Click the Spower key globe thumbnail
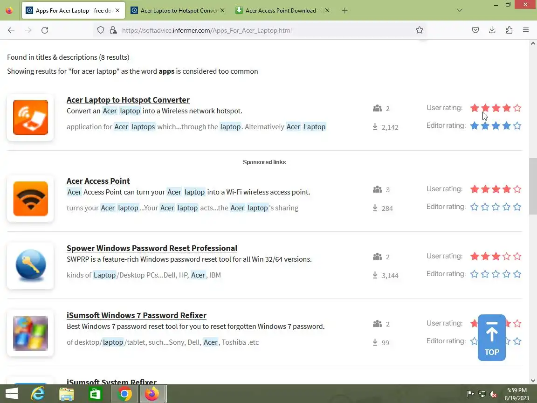Image resolution: width=537 pixels, height=403 pixels. pos(30,266)
